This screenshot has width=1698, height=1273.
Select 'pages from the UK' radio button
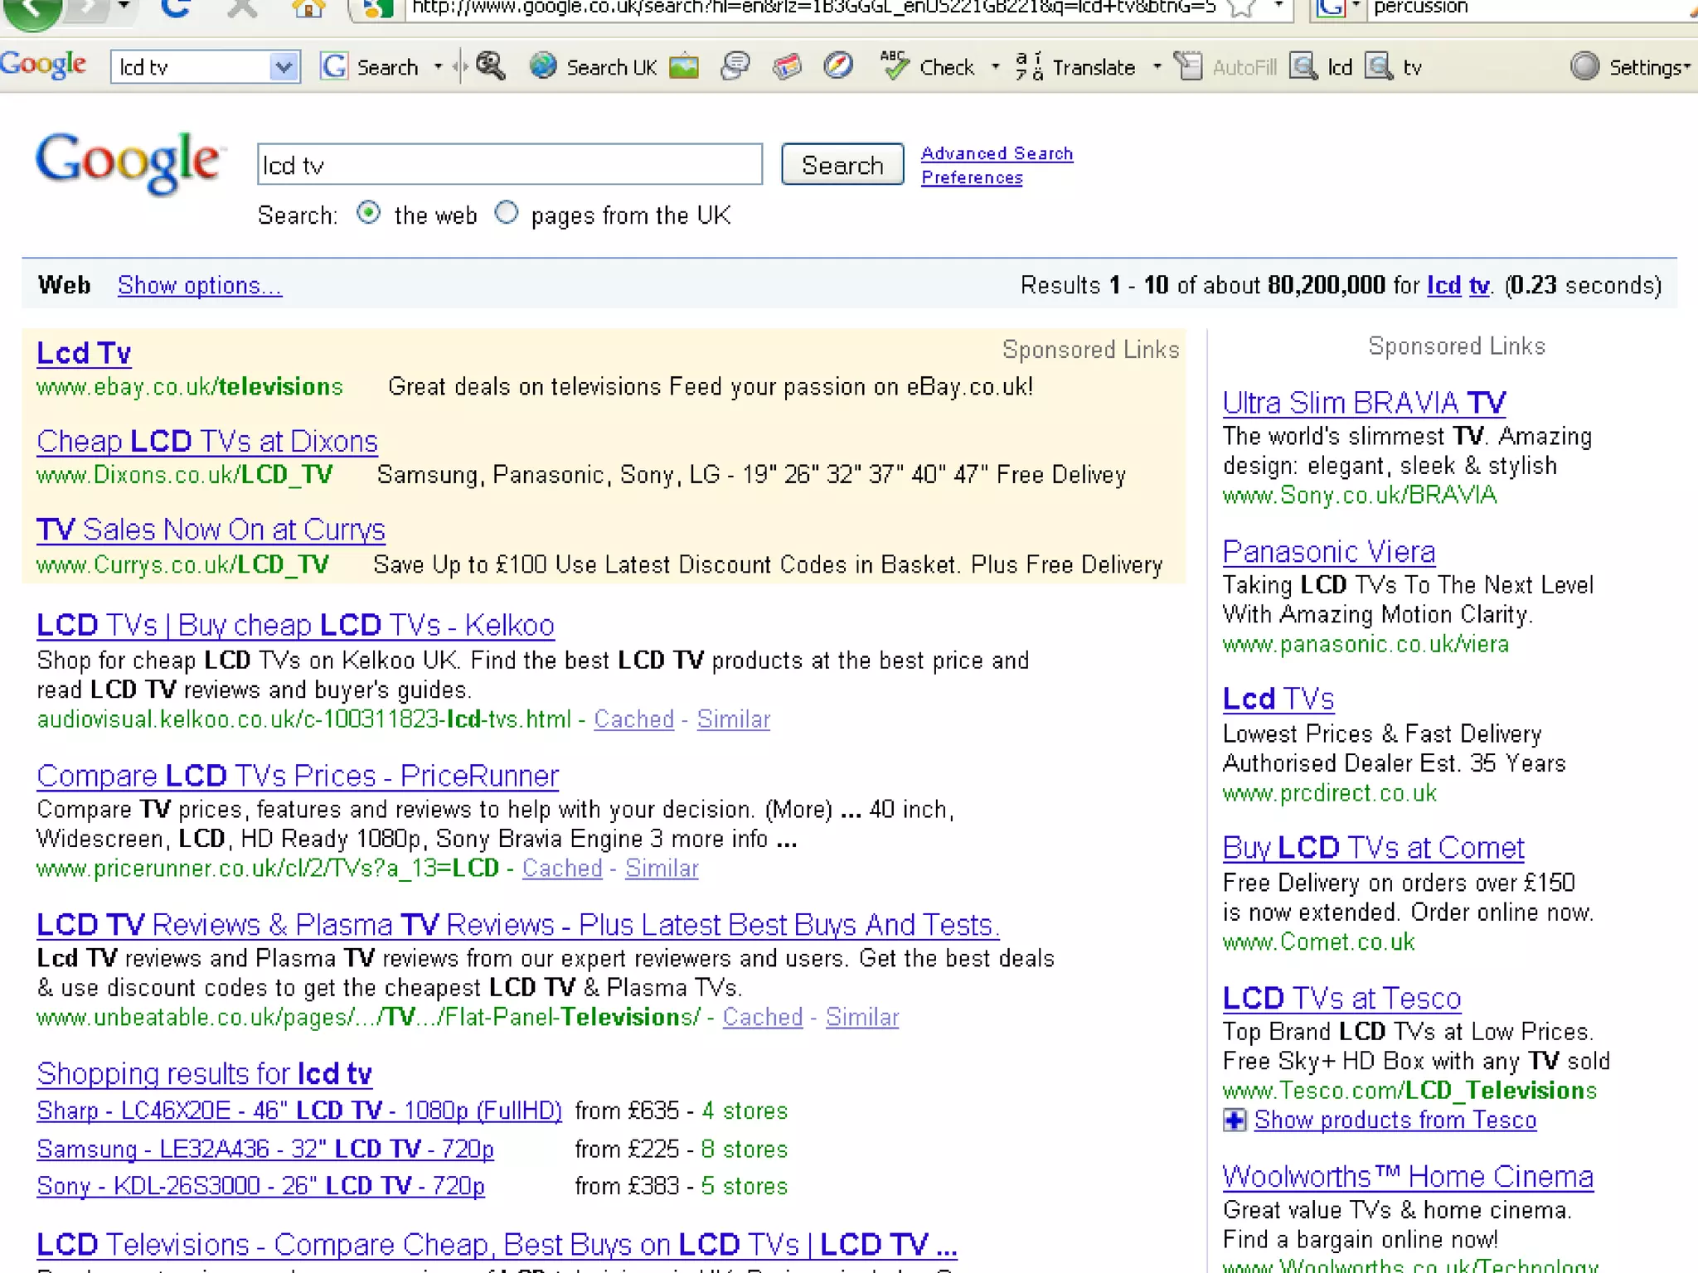[506, 213]
